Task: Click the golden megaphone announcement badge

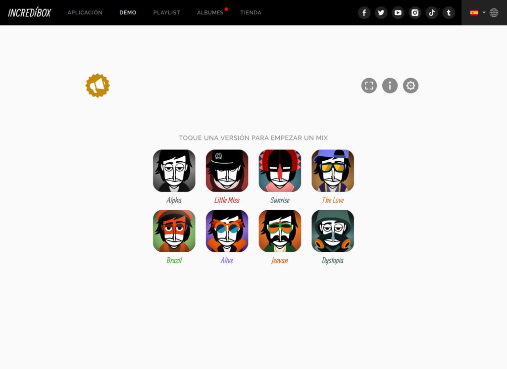Action: tap(98, 86)
